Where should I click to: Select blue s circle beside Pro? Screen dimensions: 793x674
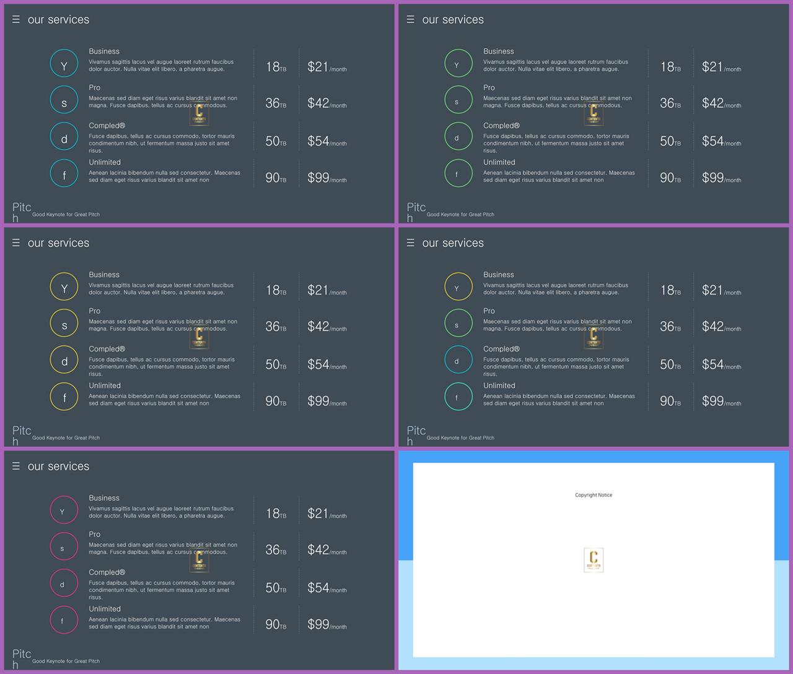tap(64, 99)
